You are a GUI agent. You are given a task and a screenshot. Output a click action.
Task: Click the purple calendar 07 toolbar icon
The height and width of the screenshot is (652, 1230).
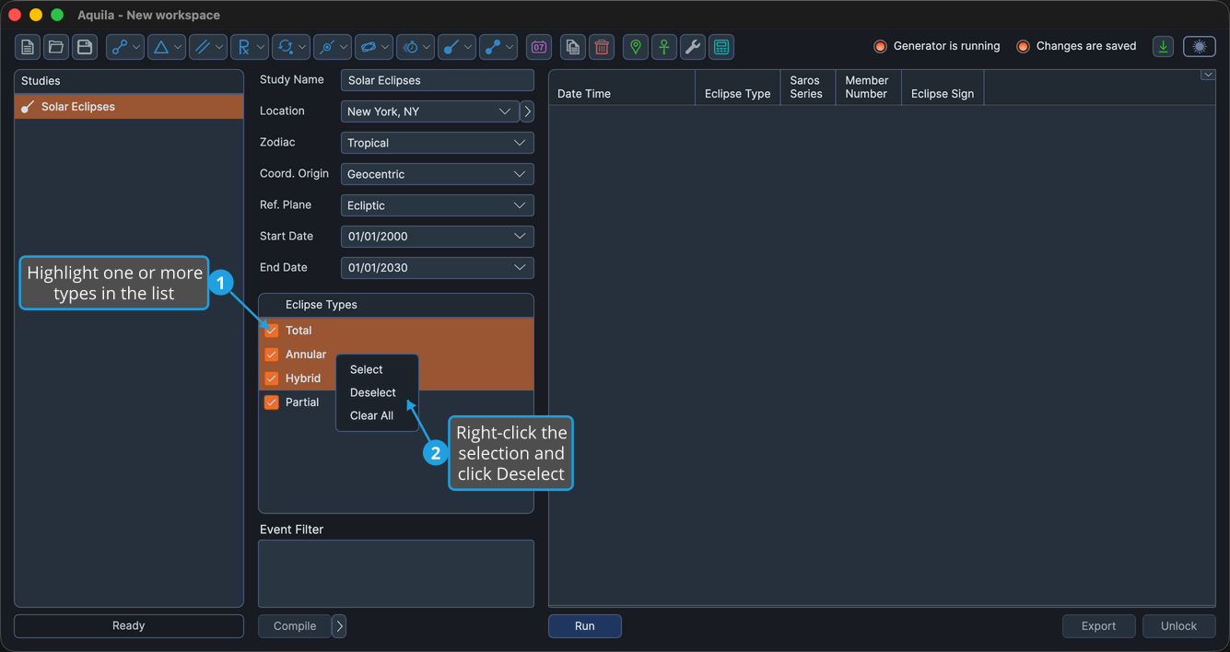[x=539, y=47]
